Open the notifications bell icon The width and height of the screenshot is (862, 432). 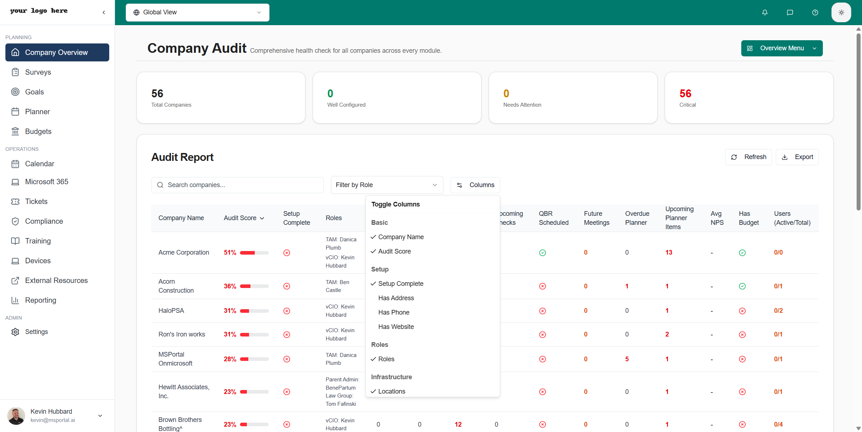click(765, 12)
